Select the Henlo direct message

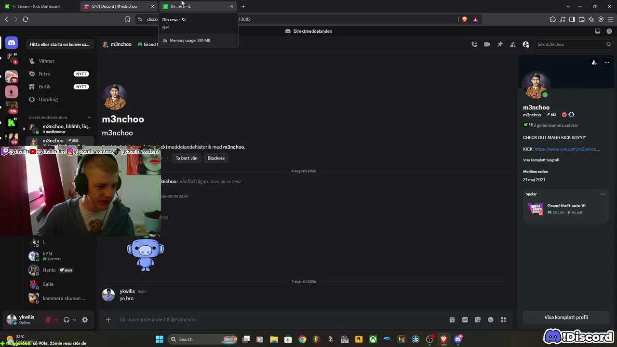click(x=60, y=270)
